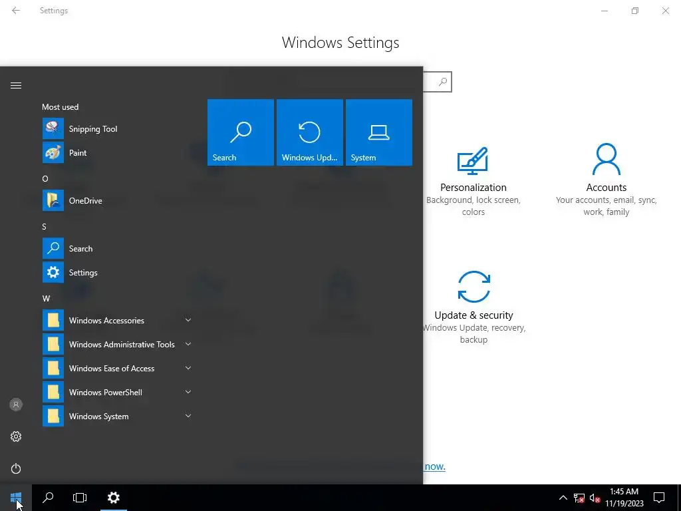681x511 pixels.
Task: Click the Show desktop strip on the taskbar
Action: pyautogui.click(x=679, y=498)
